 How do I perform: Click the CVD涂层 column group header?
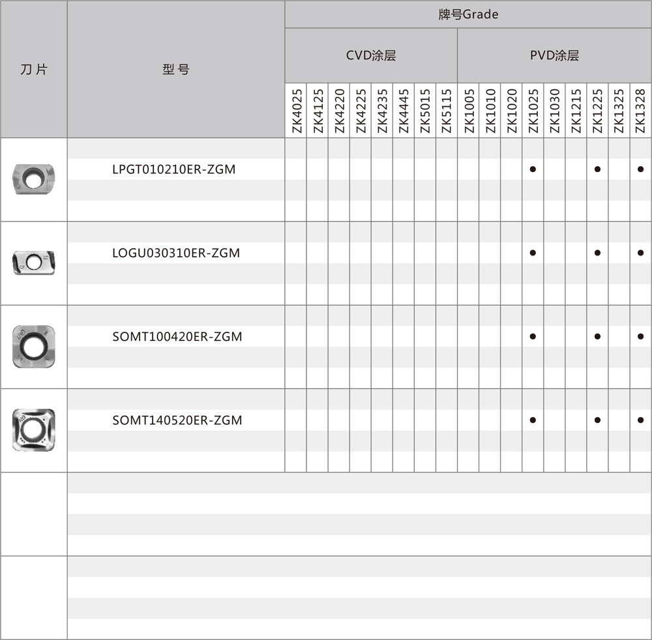point(370,55)
